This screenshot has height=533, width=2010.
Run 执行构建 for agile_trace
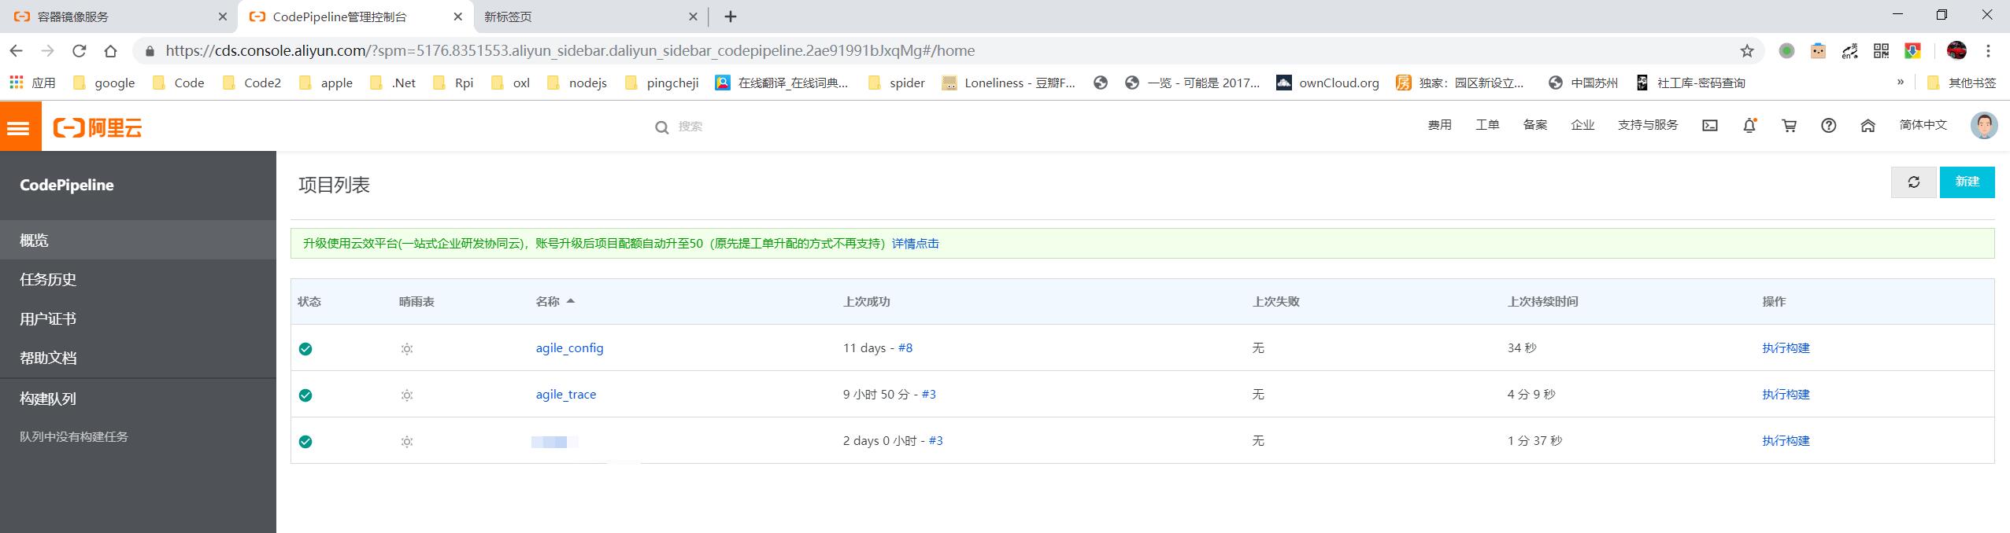pos(1785,395)
